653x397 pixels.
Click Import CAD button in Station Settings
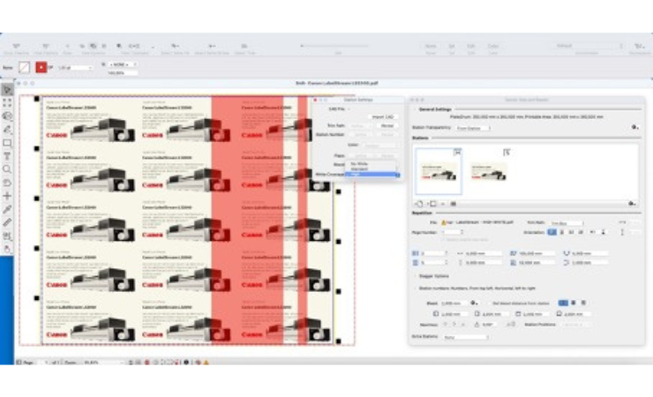tap(383, 116)
